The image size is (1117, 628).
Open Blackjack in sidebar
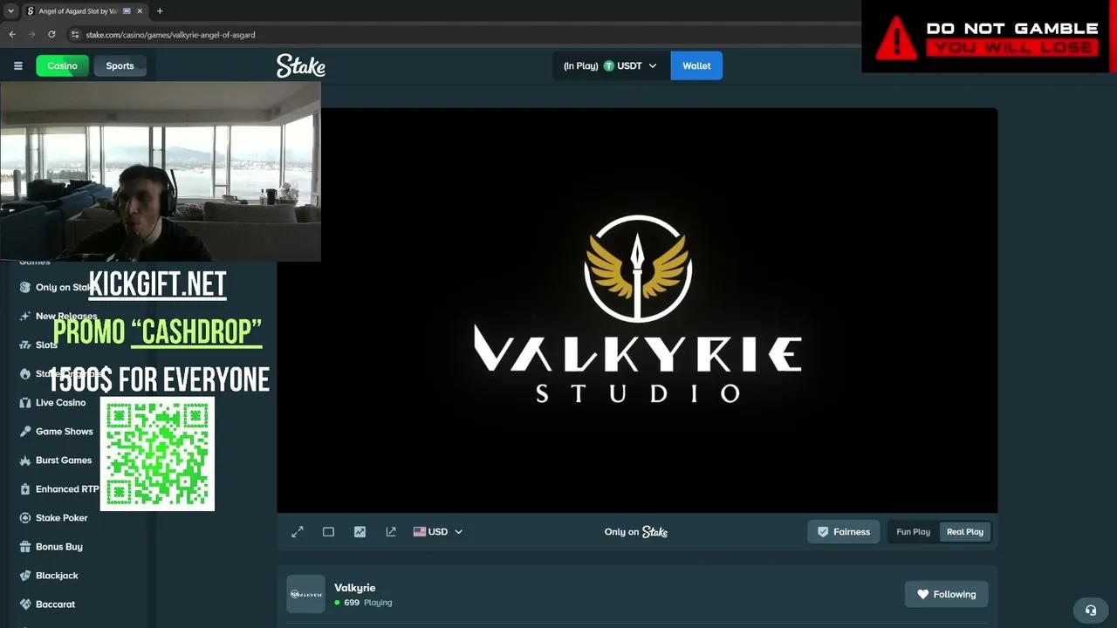point(57,575)
